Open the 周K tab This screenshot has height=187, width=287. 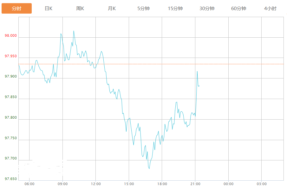point(80,9)
